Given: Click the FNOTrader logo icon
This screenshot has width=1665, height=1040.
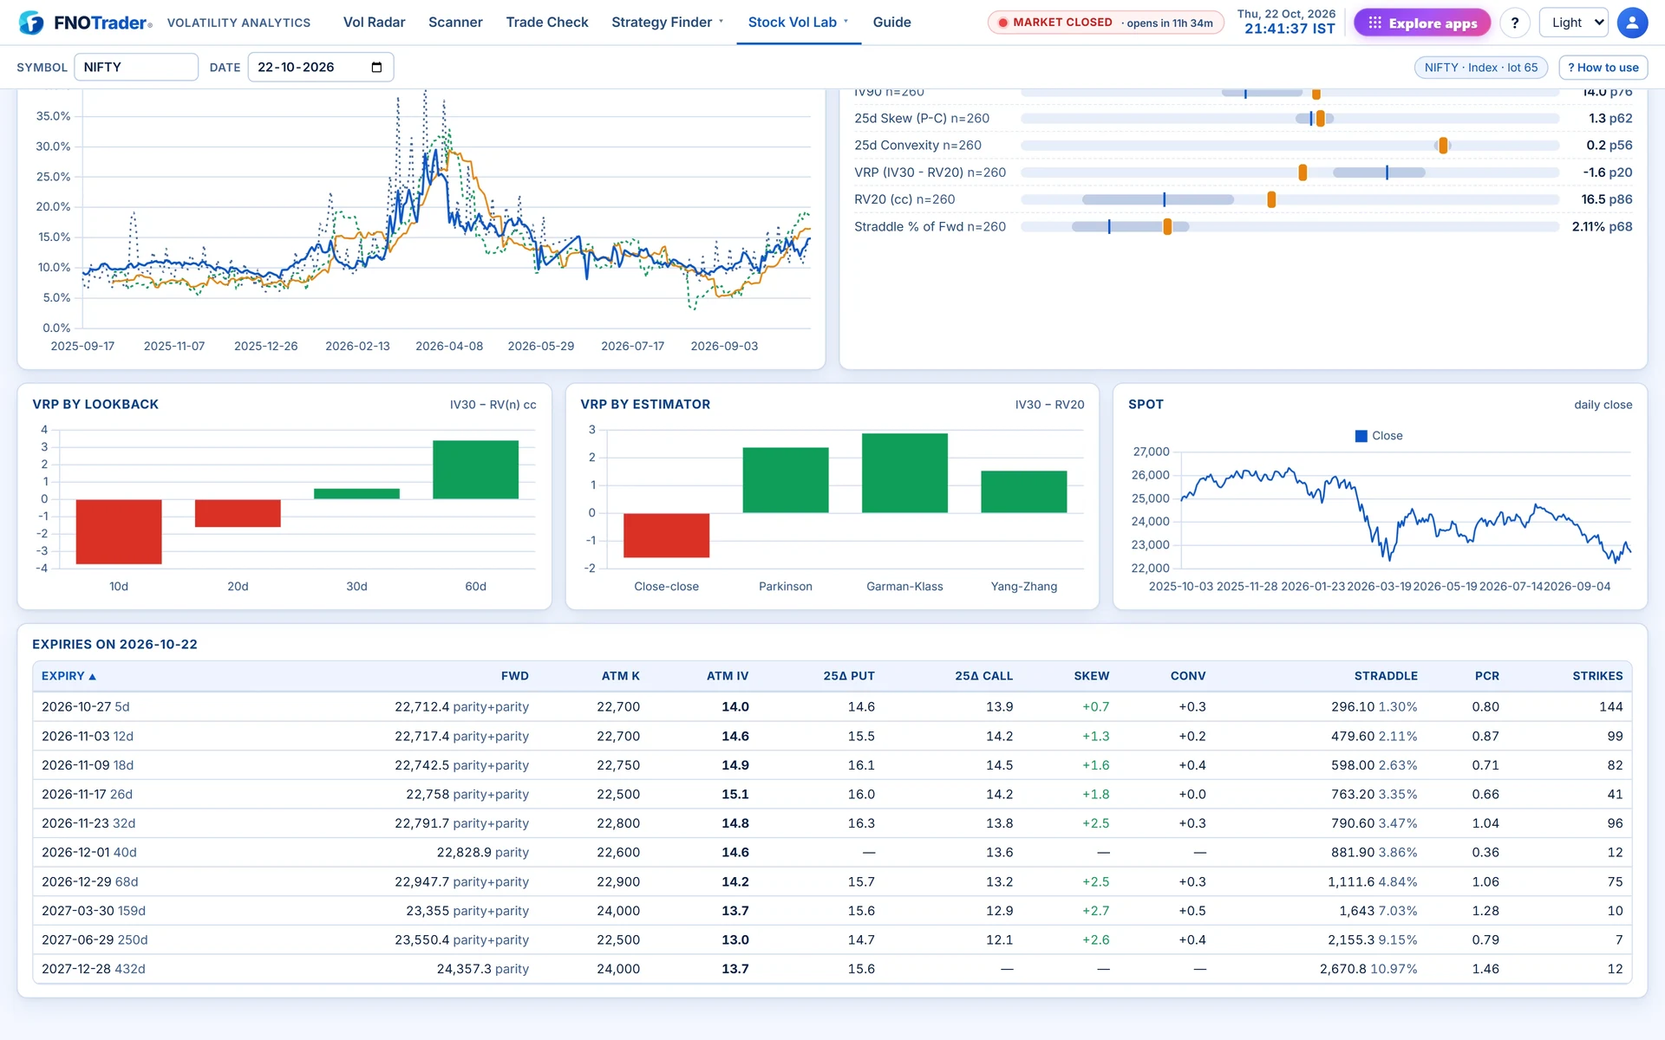Looking at the screenshot, I should coord(31,23).
